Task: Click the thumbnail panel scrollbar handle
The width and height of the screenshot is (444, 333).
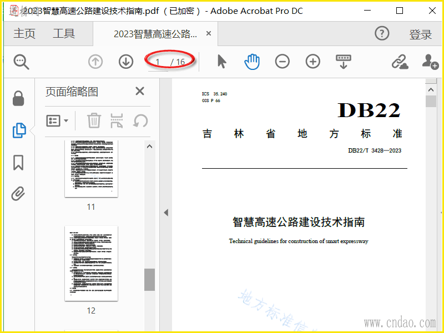Action: [149, 280]
